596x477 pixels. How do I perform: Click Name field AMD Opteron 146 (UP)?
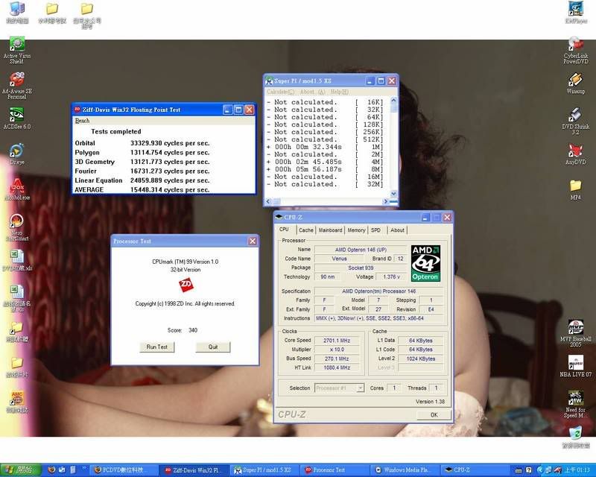[x=361, y=250]
